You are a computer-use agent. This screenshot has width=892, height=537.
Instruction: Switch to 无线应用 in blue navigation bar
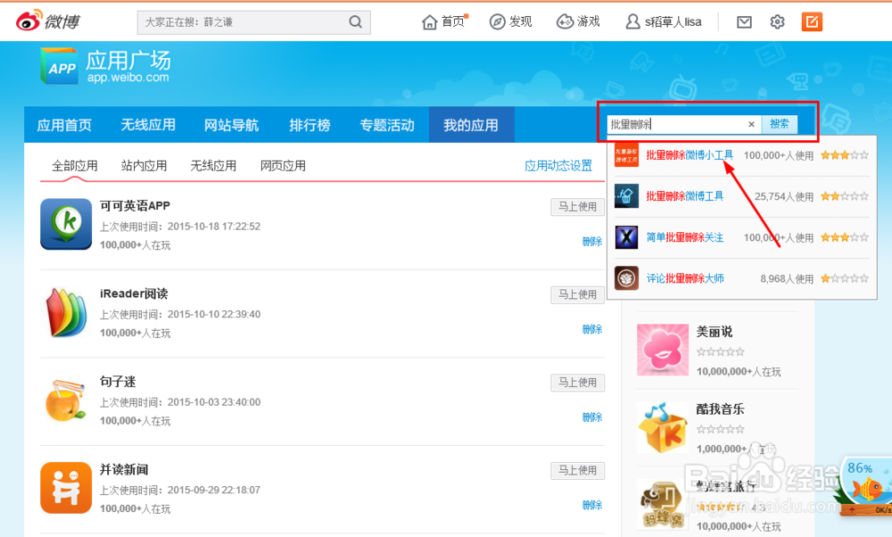click(148, 125)
